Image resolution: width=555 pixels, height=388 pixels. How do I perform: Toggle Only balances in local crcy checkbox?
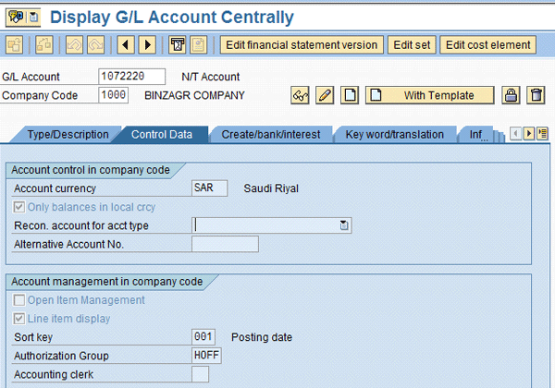tap(19, 207)
